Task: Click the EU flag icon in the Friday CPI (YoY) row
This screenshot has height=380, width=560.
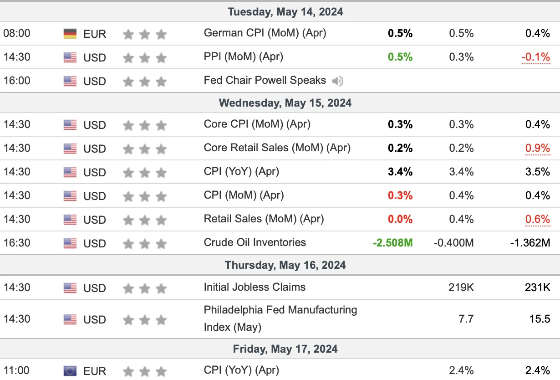Action: tap(70, 371)
